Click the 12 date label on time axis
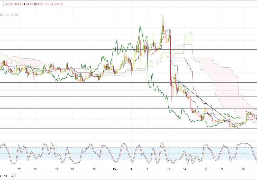 coord(19,169)
